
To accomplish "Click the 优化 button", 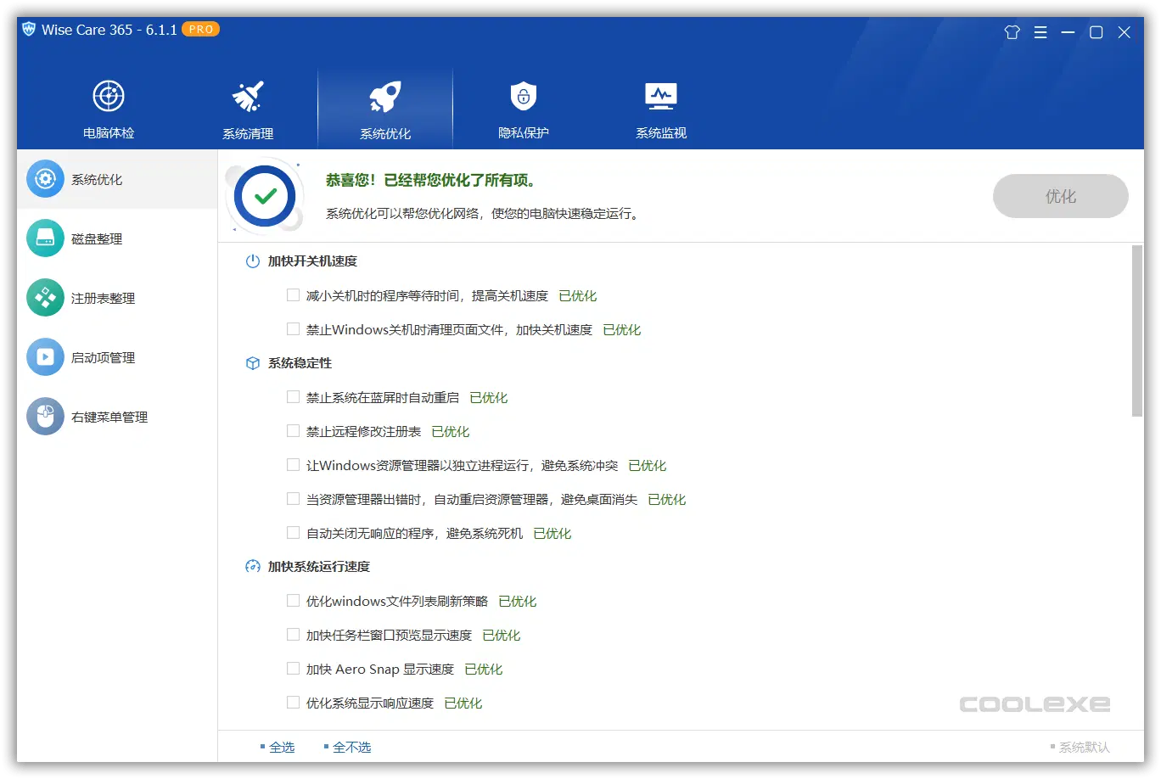I will coord(1060,196).
